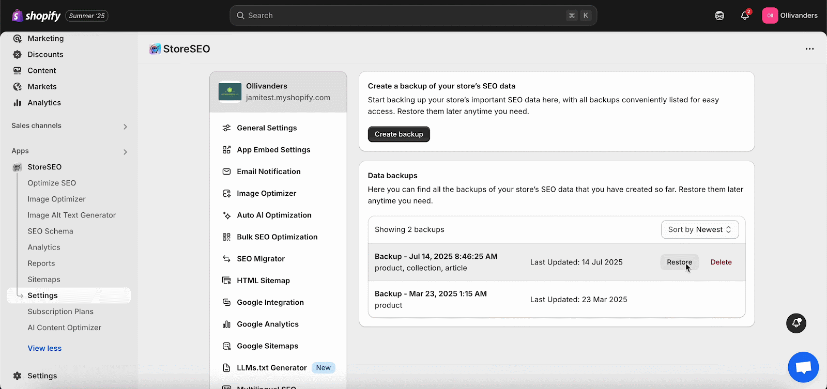Click the View less link
Image resolution: width=827 pixels, height=389 pixels.
point(44,348)
